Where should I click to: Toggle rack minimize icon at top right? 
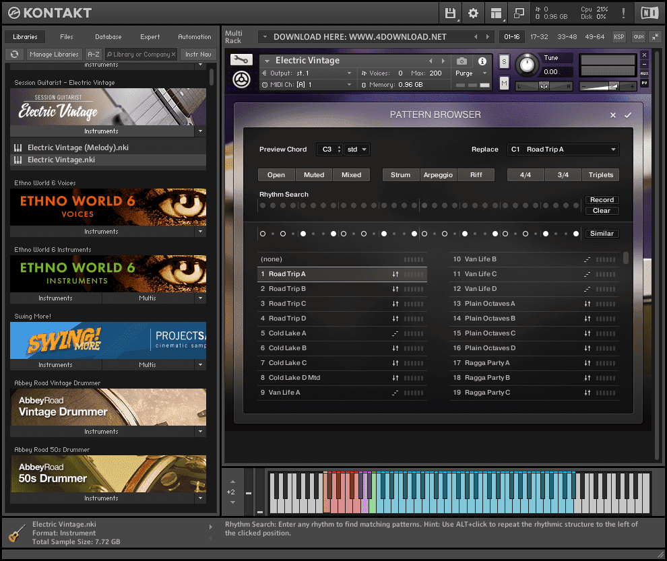tap(656, 37)
